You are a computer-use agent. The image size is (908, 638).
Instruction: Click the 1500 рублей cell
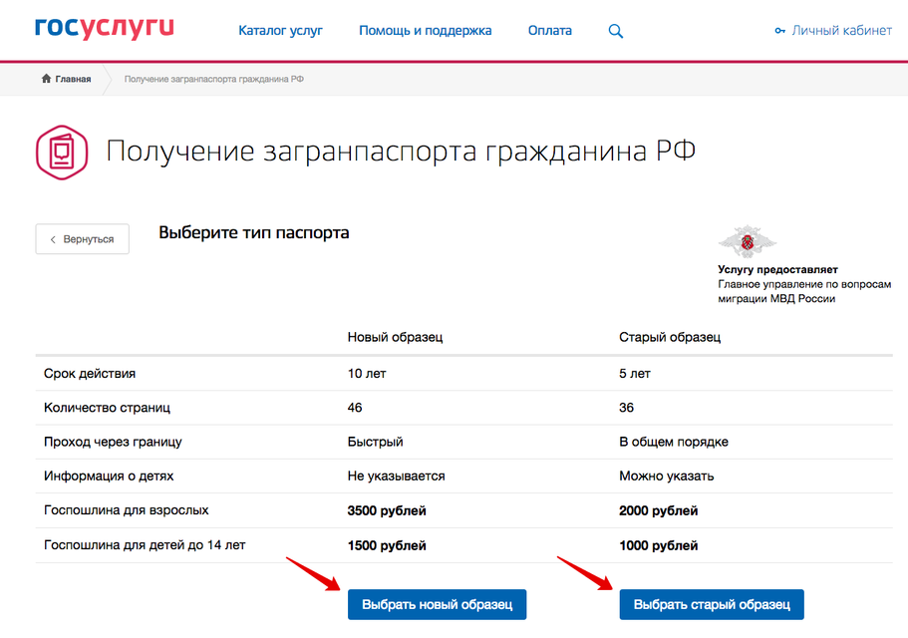pos(387,545)
